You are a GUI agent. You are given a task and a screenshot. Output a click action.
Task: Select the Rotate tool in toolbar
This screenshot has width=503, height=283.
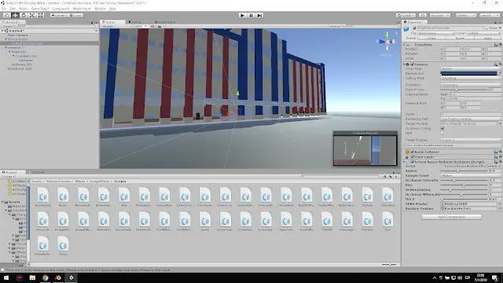coord(24,16)
